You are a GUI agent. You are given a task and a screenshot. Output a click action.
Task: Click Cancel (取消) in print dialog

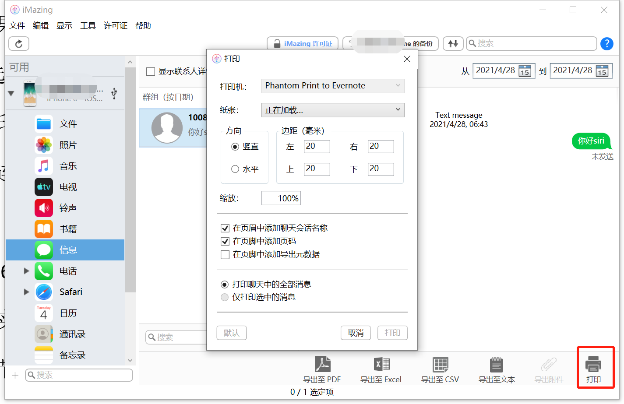click(x=356, y=333)
